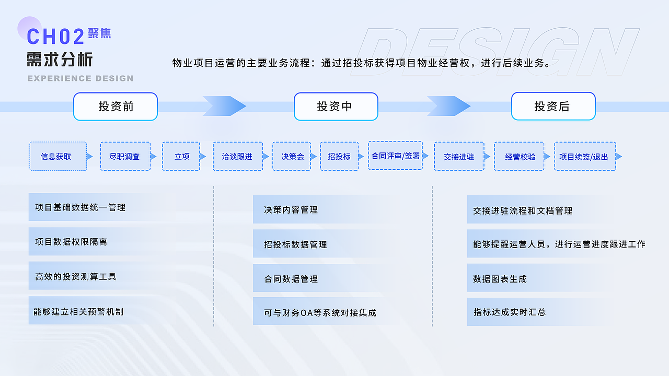Click the 合同评审/签署 step
This screenshot has width=669, height=376.
tap(396, 156)
